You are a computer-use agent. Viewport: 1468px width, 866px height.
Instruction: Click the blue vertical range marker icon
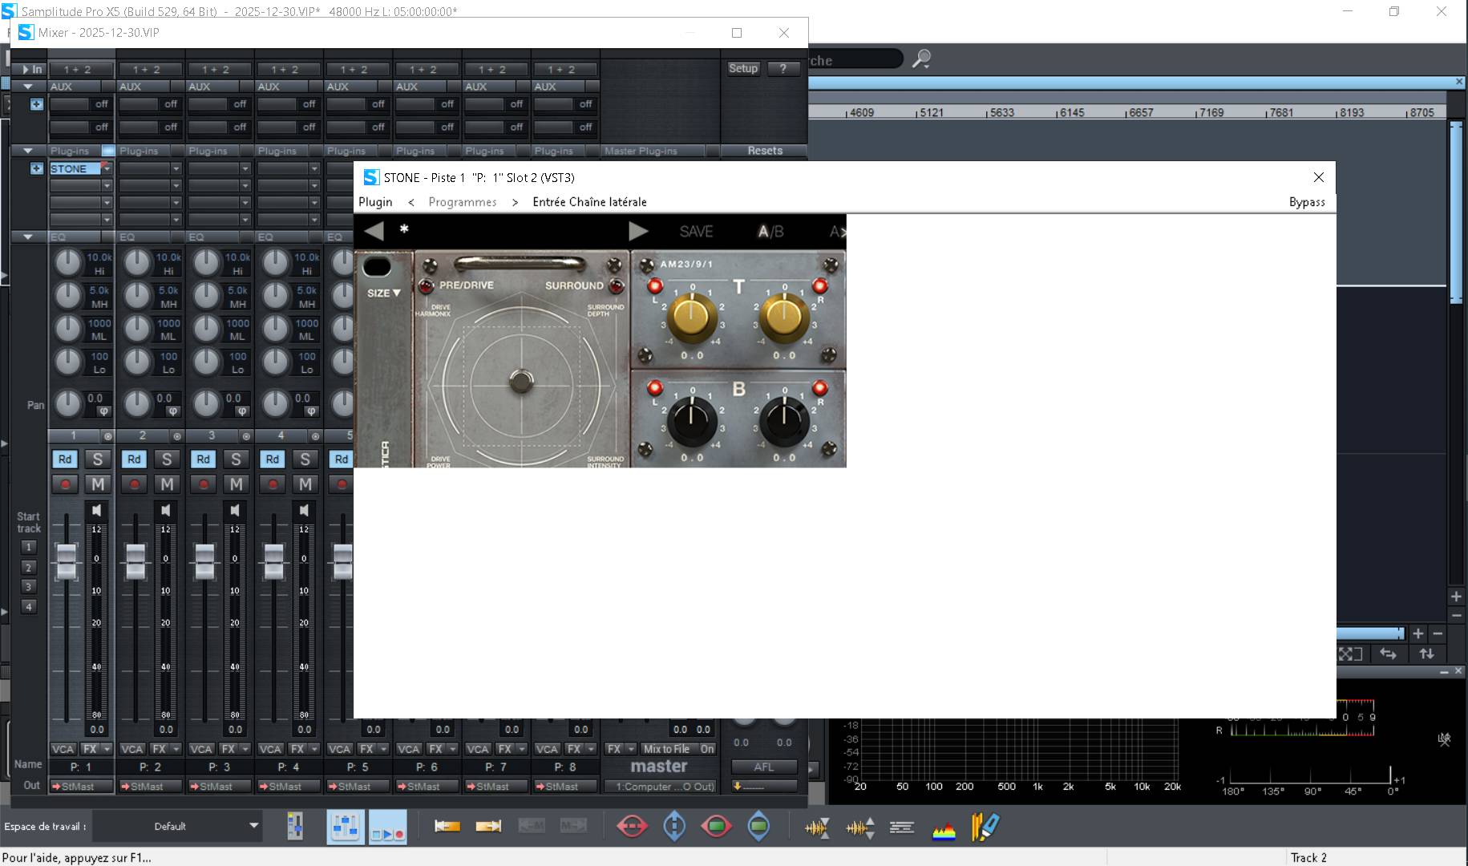click(x=674, y=826)
